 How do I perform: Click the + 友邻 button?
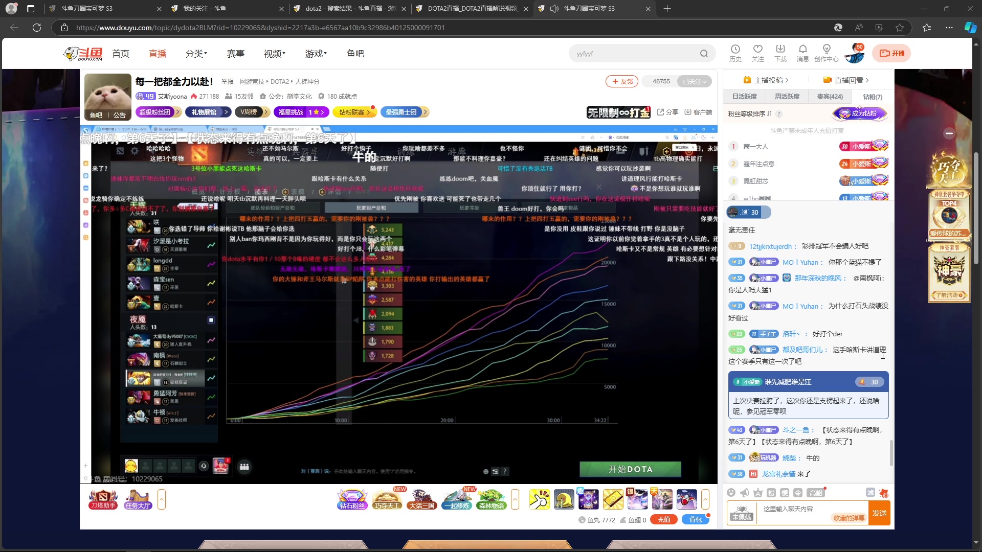[x=621, y=81]
